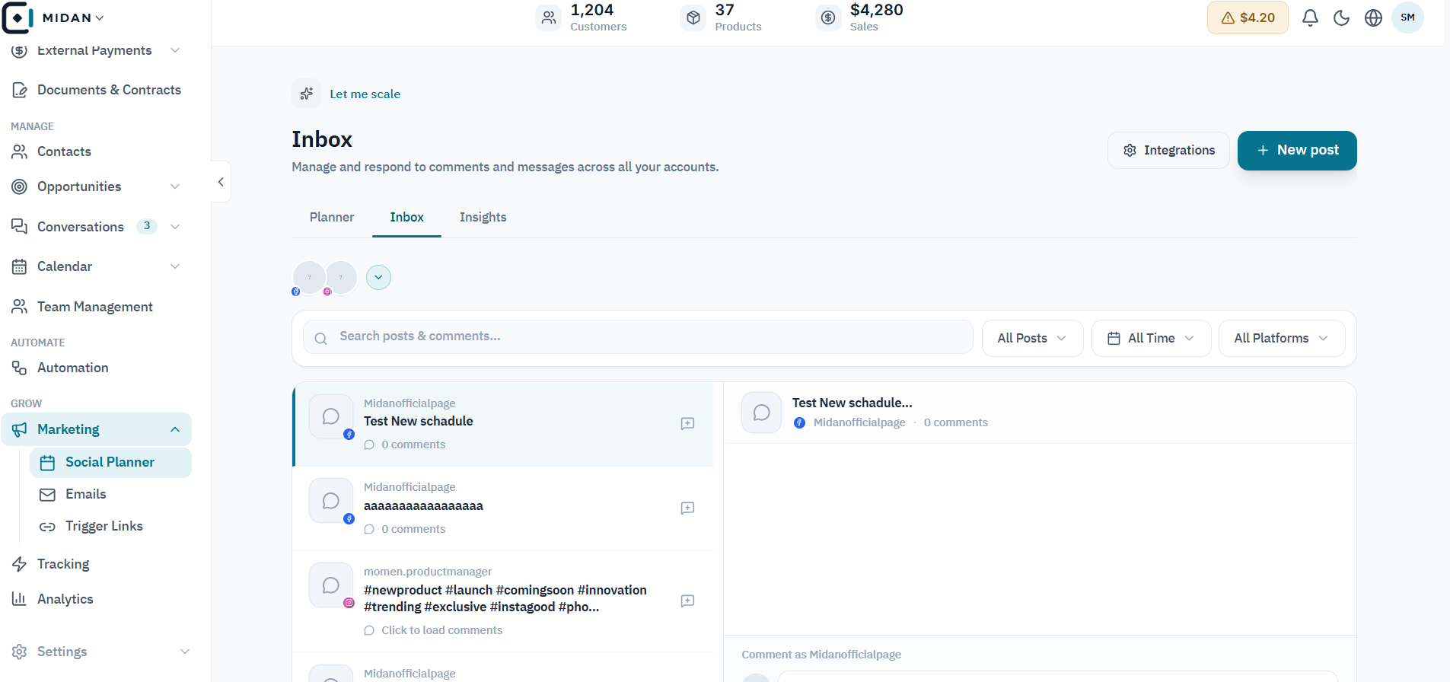Image resolution: width=1450 pixels, height=682 pixels.
Task: Switch to the Insights tab
Action: click(483, 217)
